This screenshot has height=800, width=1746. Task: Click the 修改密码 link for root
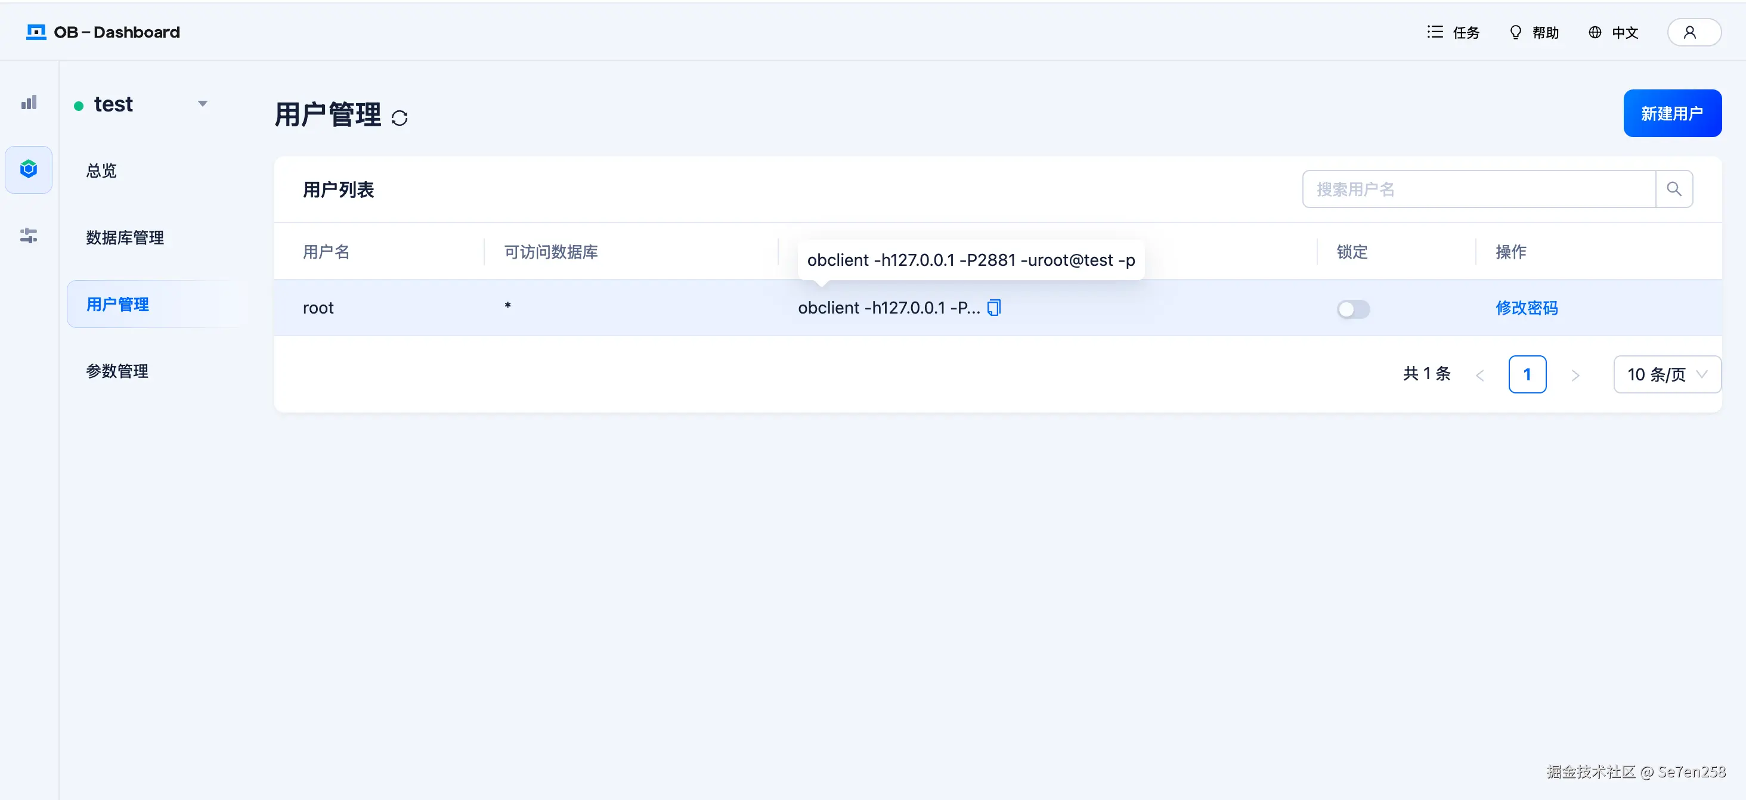(1527, 308)
